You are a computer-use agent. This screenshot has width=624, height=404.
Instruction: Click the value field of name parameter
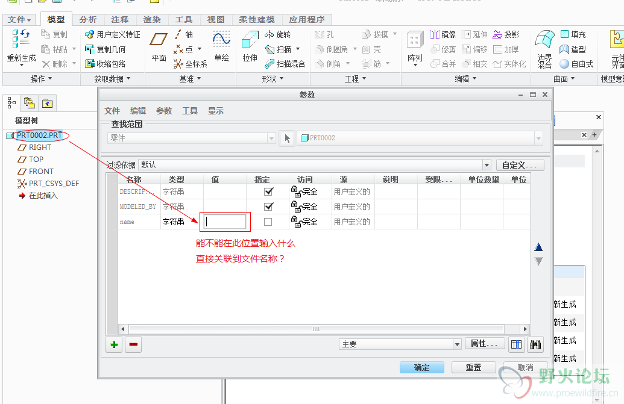(225, 222)
